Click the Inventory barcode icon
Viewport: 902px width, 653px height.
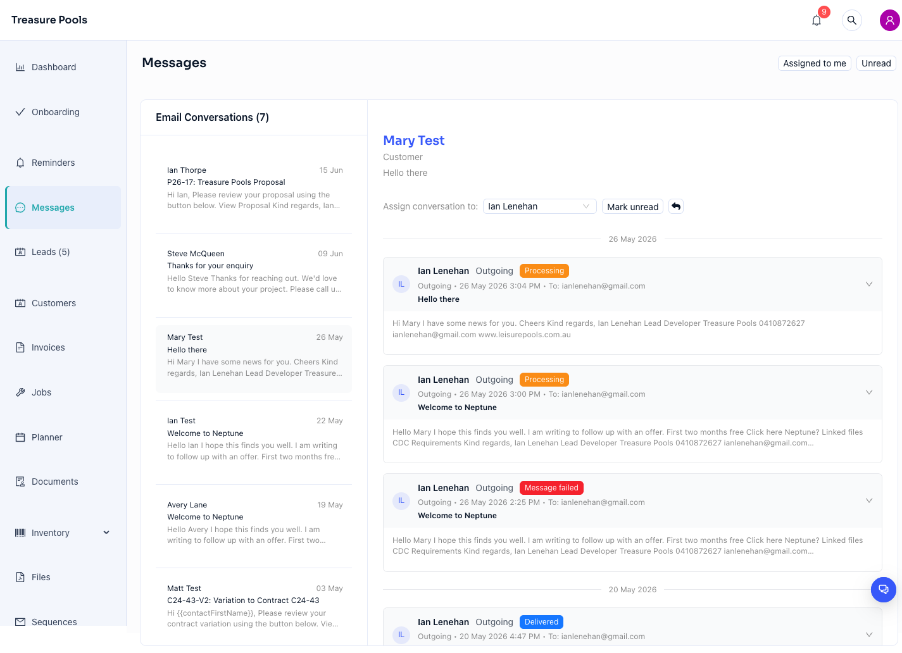[x=20, y=533]
